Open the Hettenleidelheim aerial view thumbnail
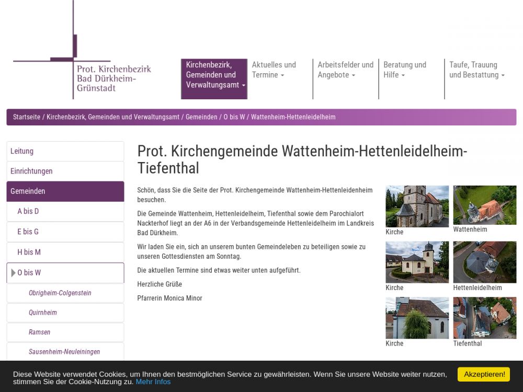The image size is (523, 392). pos(484,262)
